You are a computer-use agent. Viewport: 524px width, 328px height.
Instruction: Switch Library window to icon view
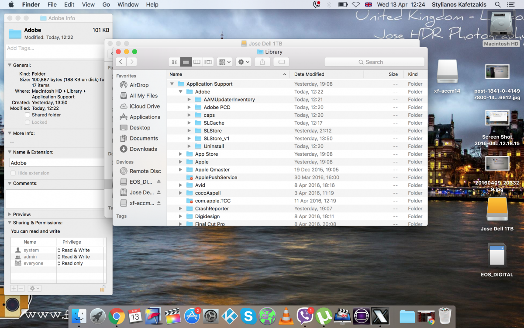coord(175,62)
